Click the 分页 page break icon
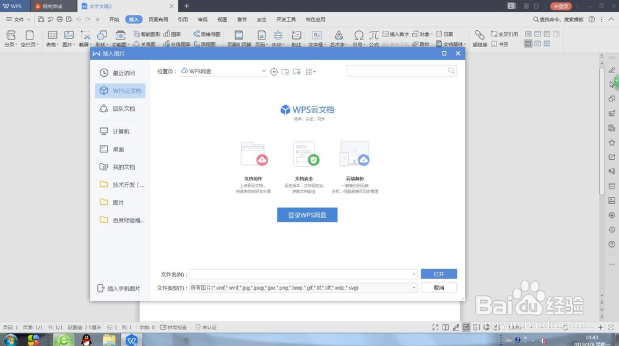This screenshot has height=346, width=619. point(11,38)
